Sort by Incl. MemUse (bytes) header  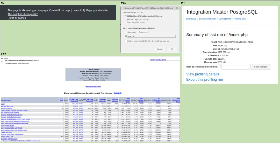tap(127, 100)
